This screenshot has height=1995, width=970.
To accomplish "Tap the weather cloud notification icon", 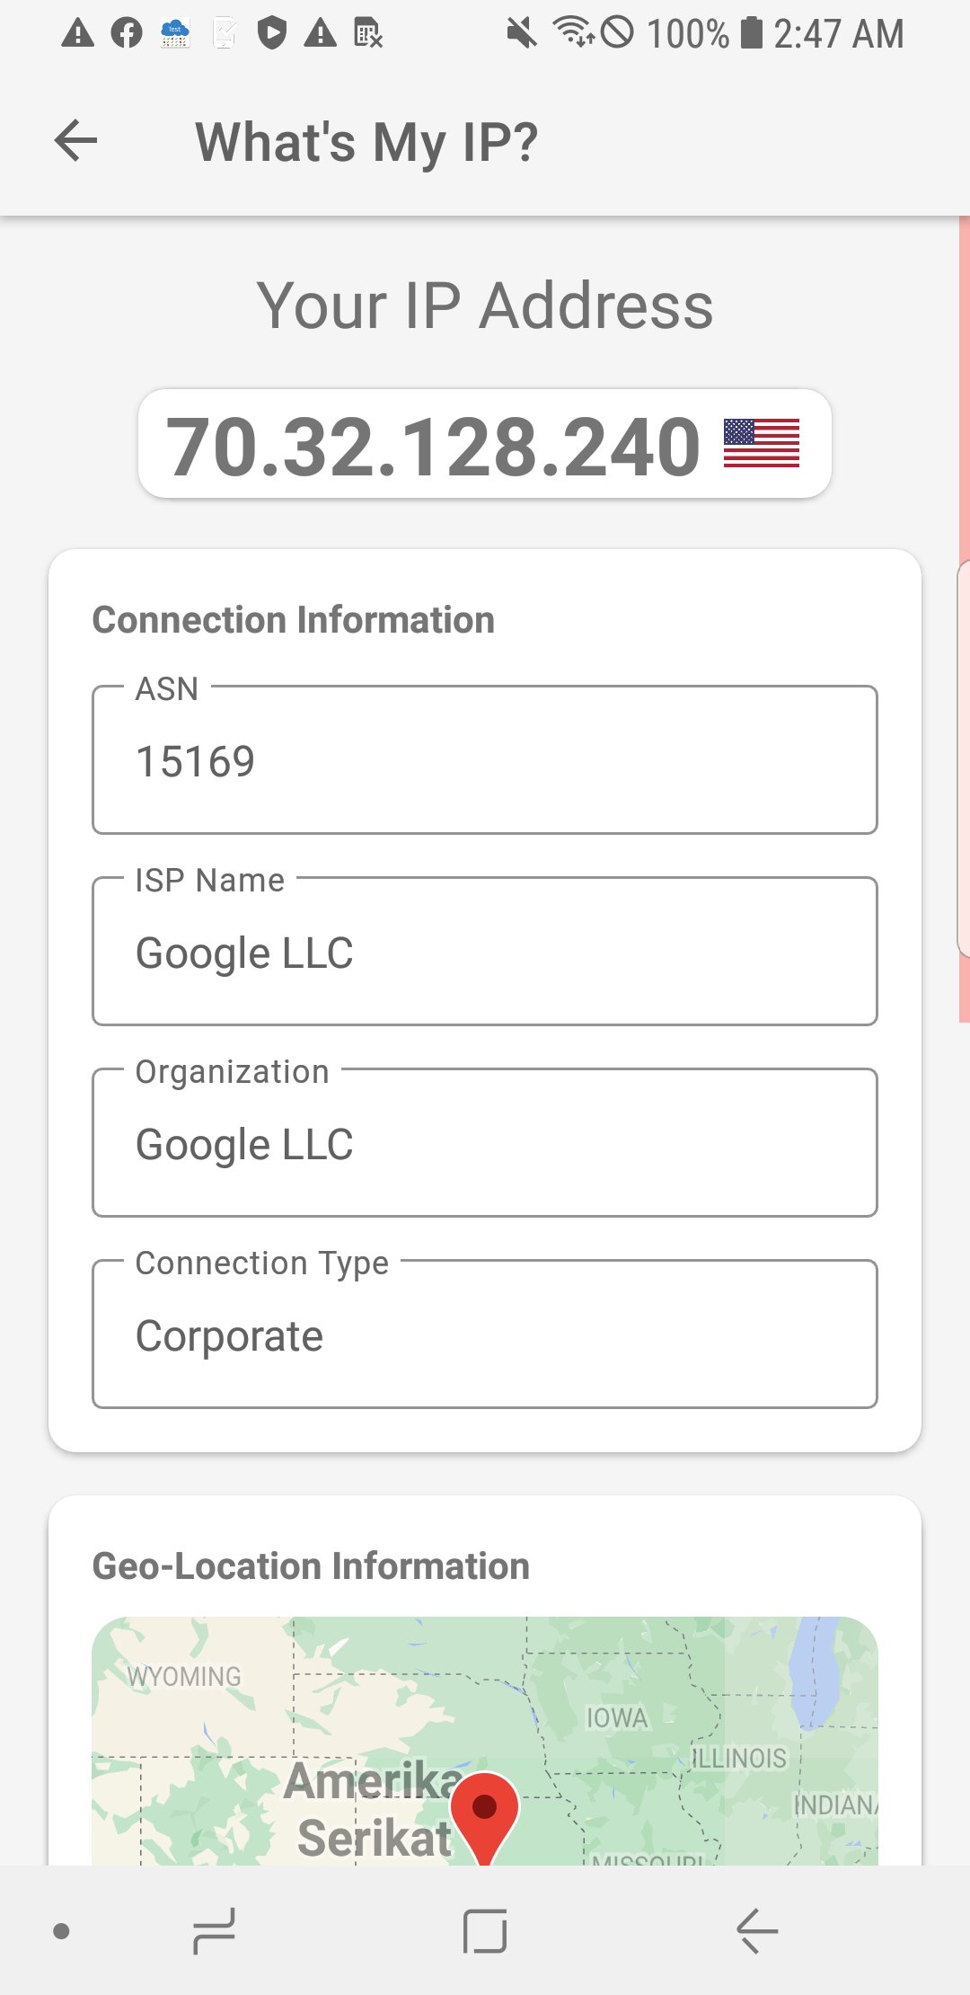I will [175, 33].
